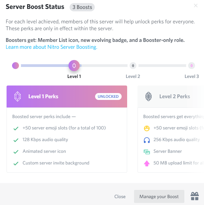Select the Level 2 gem marker on progress bar
The width and height of the screenshot is (204, 205).
coord(133,66)
